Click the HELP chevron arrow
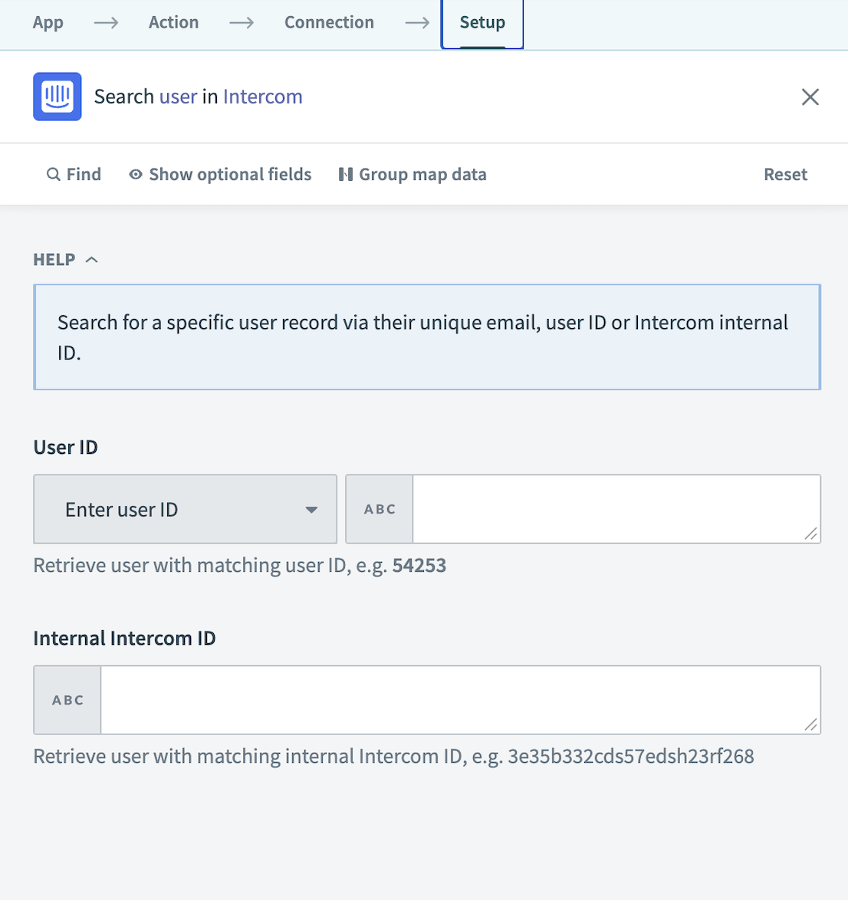 (91, 259)
